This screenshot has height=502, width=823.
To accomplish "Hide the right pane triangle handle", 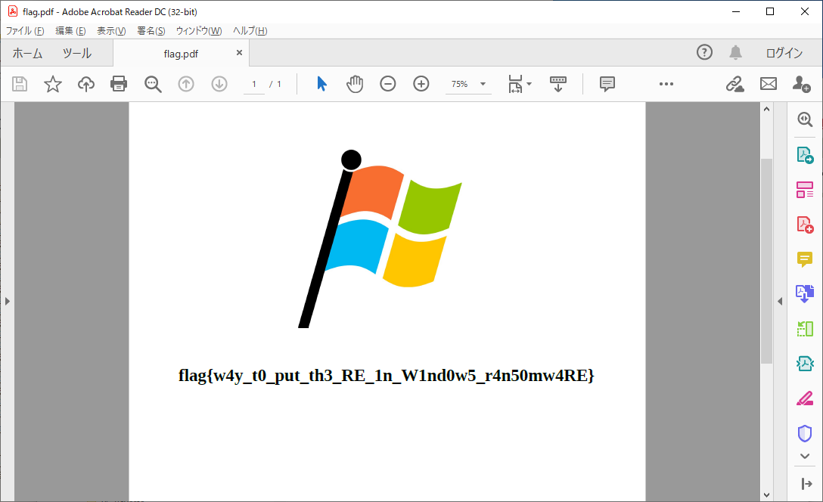I will pos(780,301).
